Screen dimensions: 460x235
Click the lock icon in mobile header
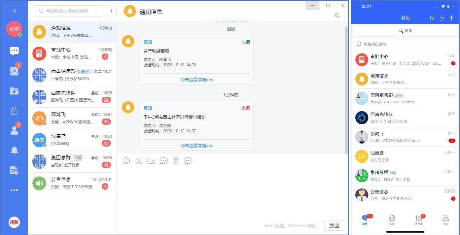(x=442, y=18)
